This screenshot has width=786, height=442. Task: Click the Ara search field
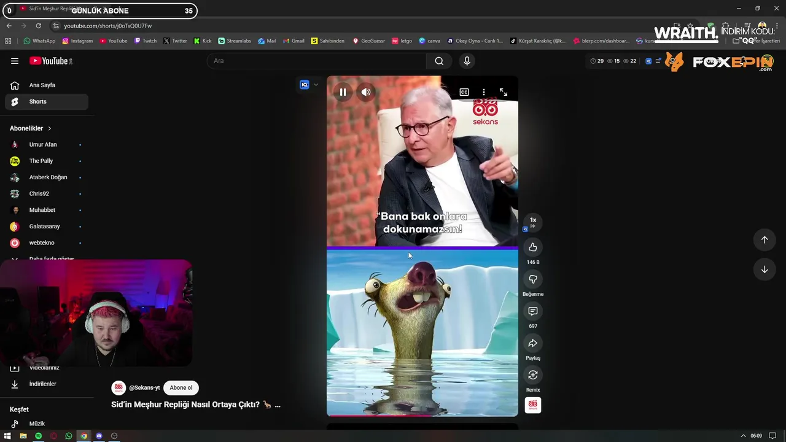point(317,61)
